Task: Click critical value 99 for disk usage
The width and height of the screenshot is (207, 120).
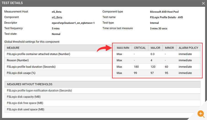Action: 136,73
